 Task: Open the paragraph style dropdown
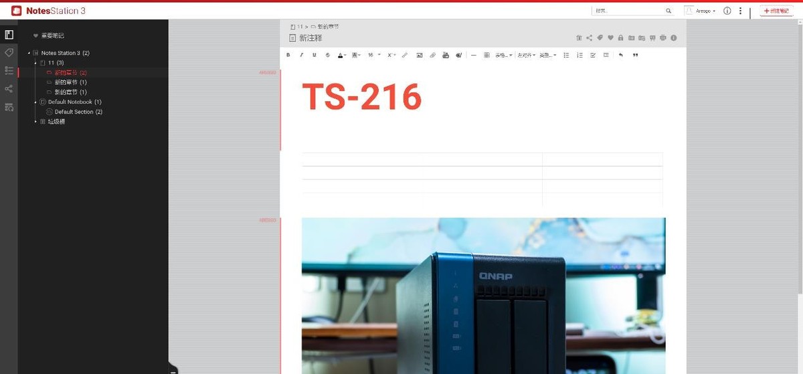548,55
